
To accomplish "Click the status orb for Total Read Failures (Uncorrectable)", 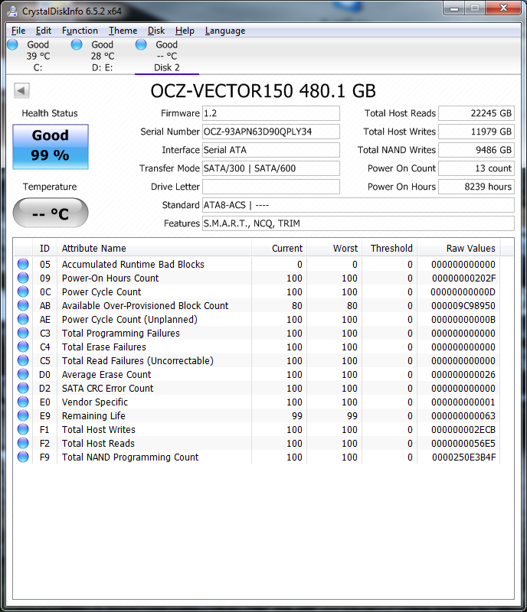I will pos(23,360).
